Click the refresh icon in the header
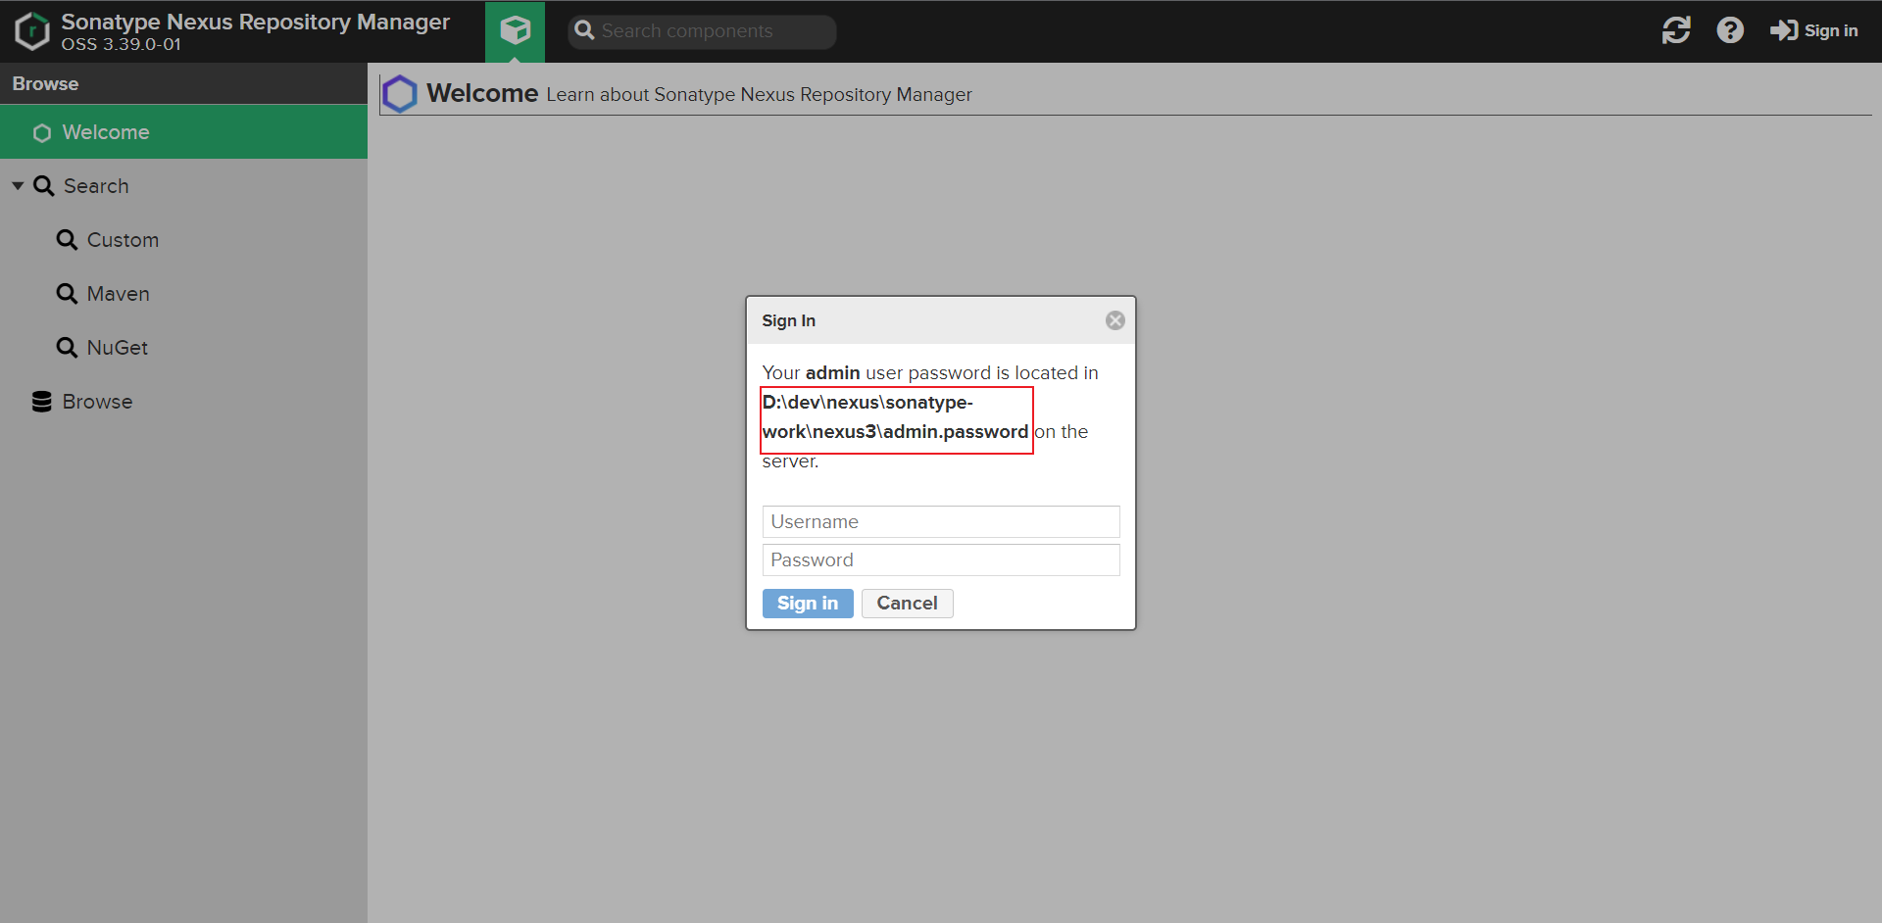The image size is (1882, 923). point(1676,31)
